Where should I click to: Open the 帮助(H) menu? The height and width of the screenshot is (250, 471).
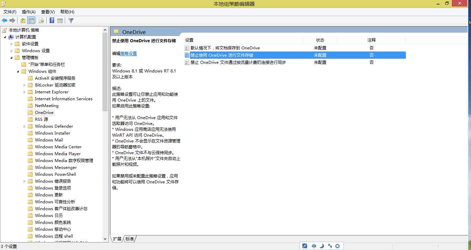[67, 12]
